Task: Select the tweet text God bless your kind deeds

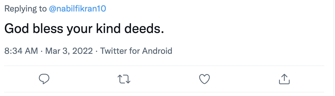Action: pos(84,29)
